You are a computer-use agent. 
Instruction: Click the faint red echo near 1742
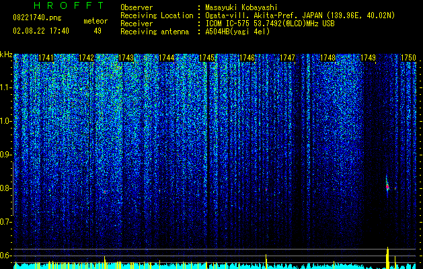tap(105, 192)
